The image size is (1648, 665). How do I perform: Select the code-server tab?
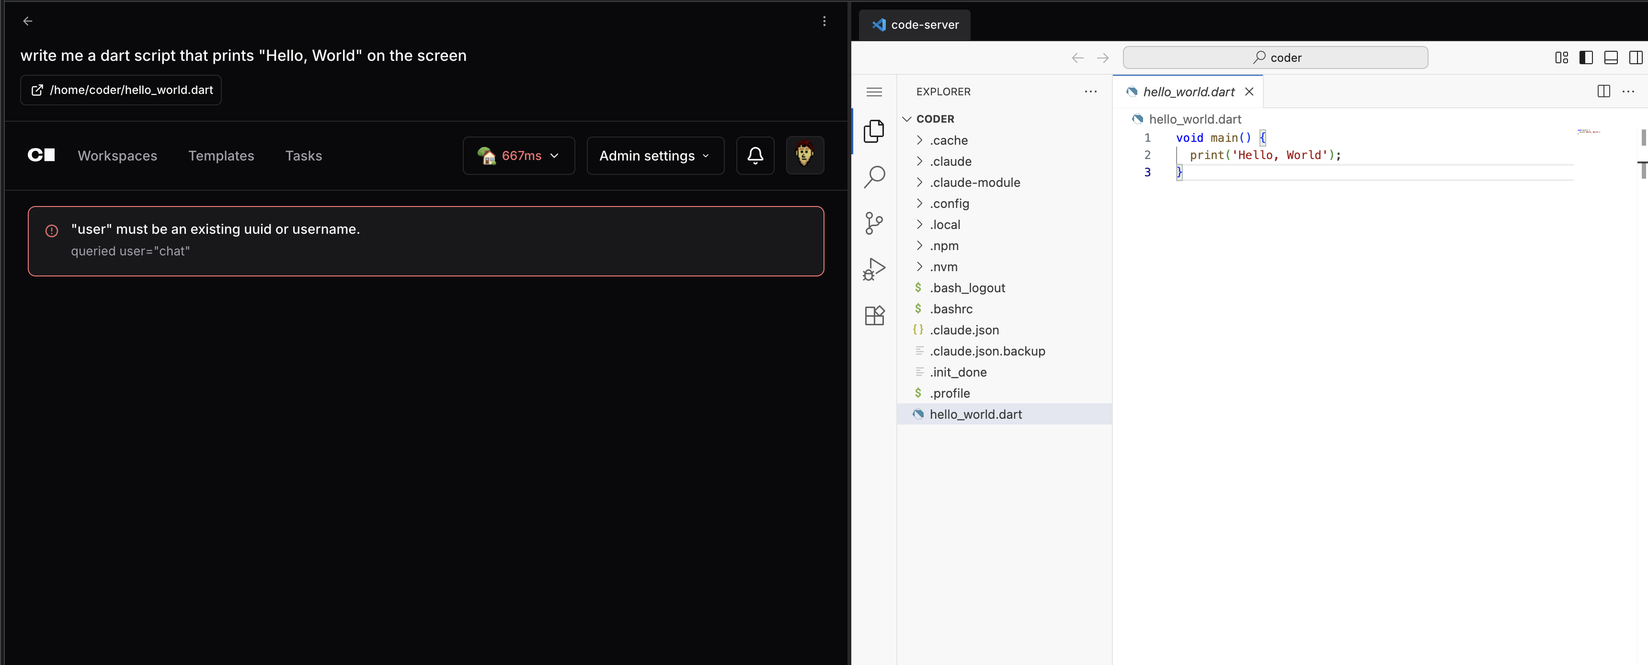pyautogui.click(x=915, y=25)
